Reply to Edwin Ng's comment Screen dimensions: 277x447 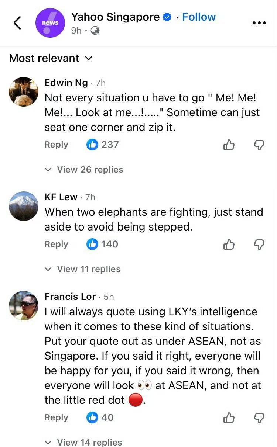click(56, 145)
